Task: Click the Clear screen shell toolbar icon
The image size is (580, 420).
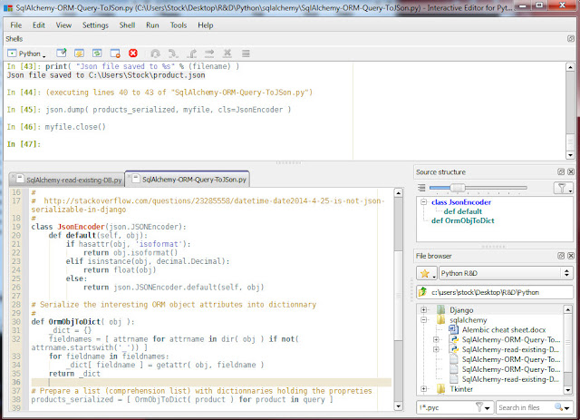Action: pyautogui.click(x=62, y=54)
